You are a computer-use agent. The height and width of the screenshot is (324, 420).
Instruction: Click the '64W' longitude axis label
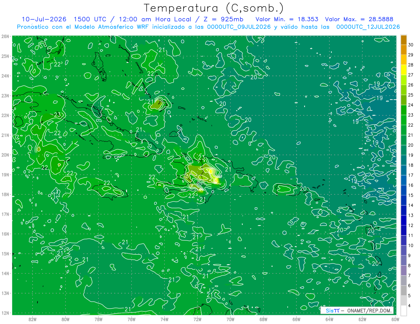[x=329, y=319]
